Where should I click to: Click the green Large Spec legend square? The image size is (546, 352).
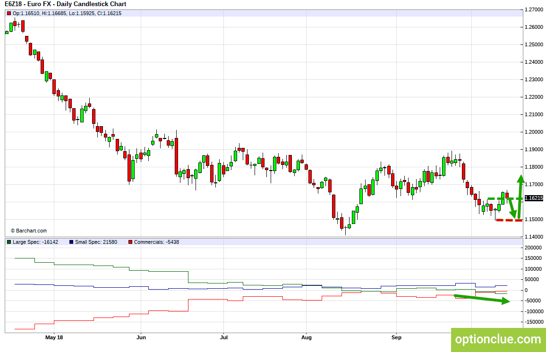pos(9,242)
